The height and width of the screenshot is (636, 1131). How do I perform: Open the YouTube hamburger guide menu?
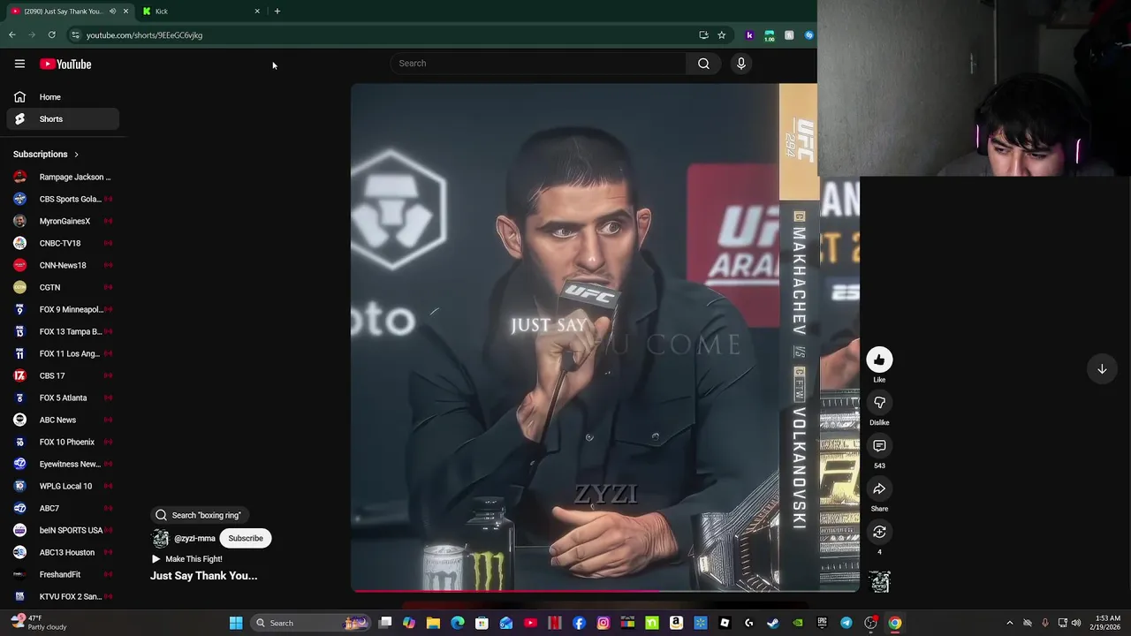click(19, 64)
